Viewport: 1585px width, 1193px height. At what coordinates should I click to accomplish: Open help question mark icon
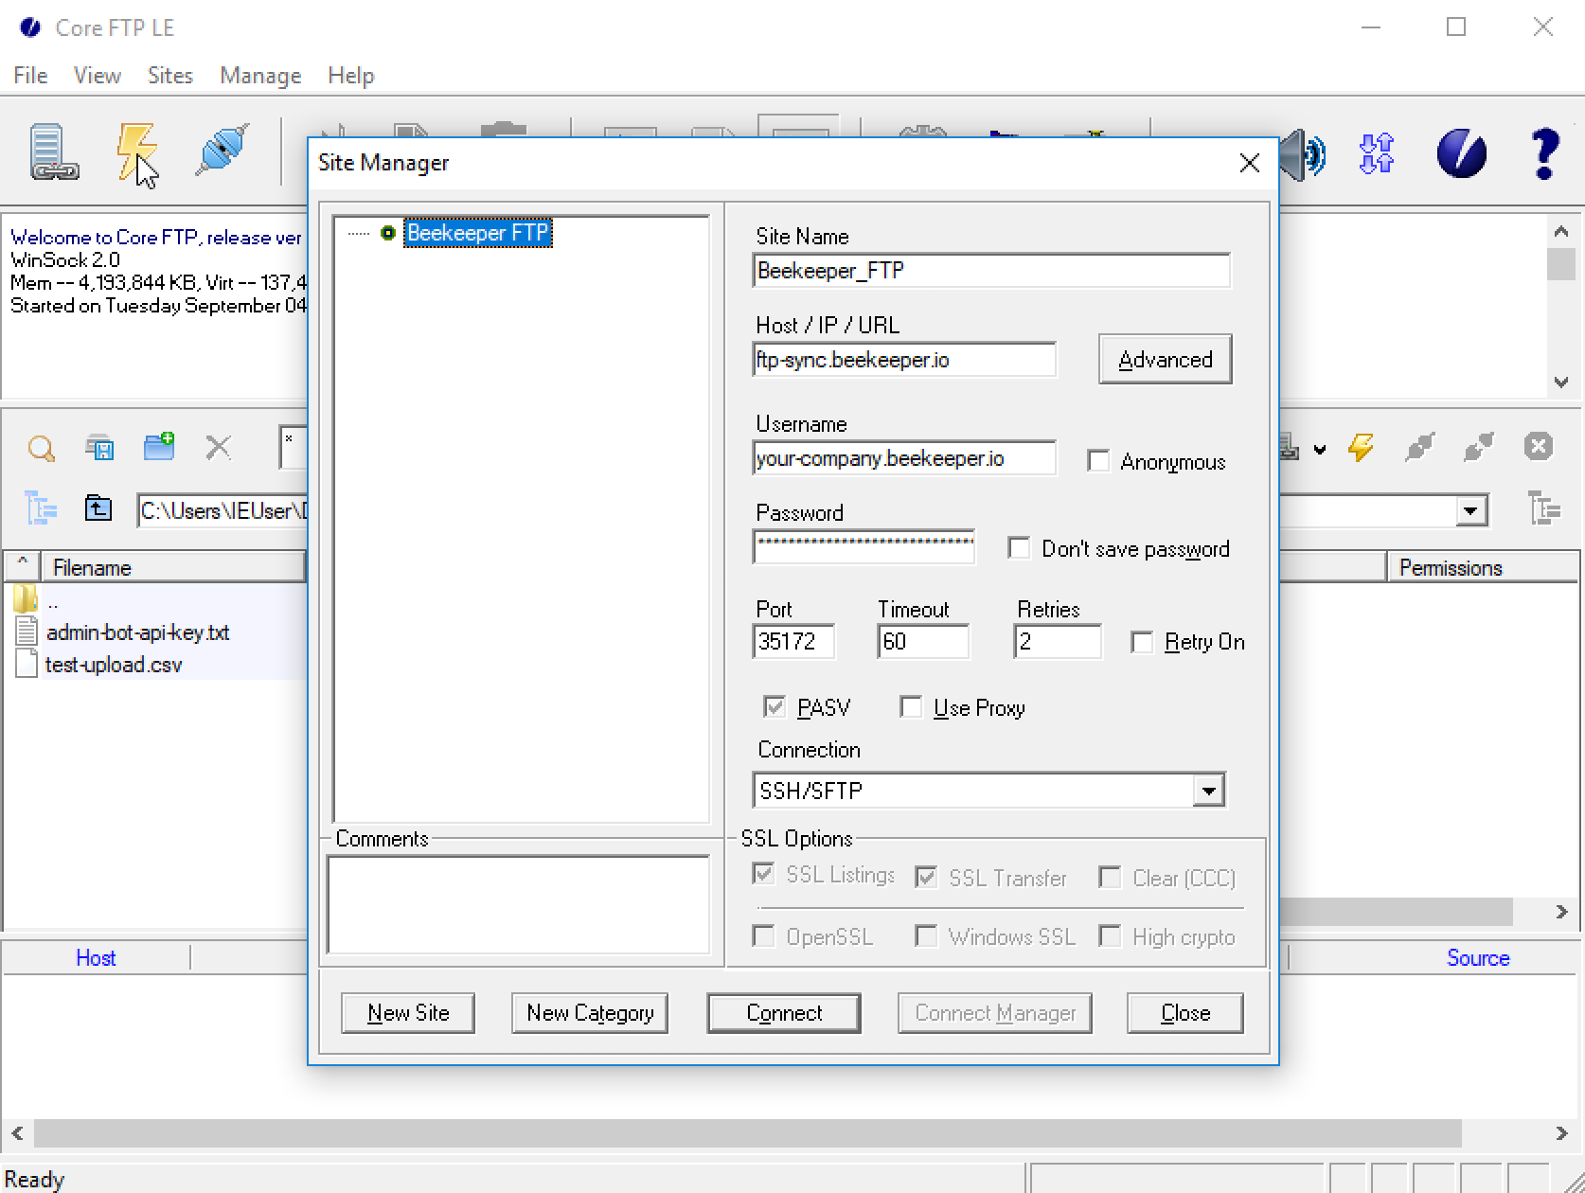pos(1544,153)
